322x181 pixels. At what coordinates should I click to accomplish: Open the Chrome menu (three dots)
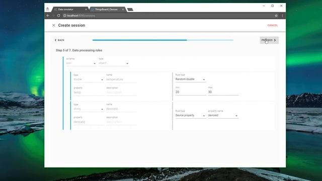coord(282,16)
